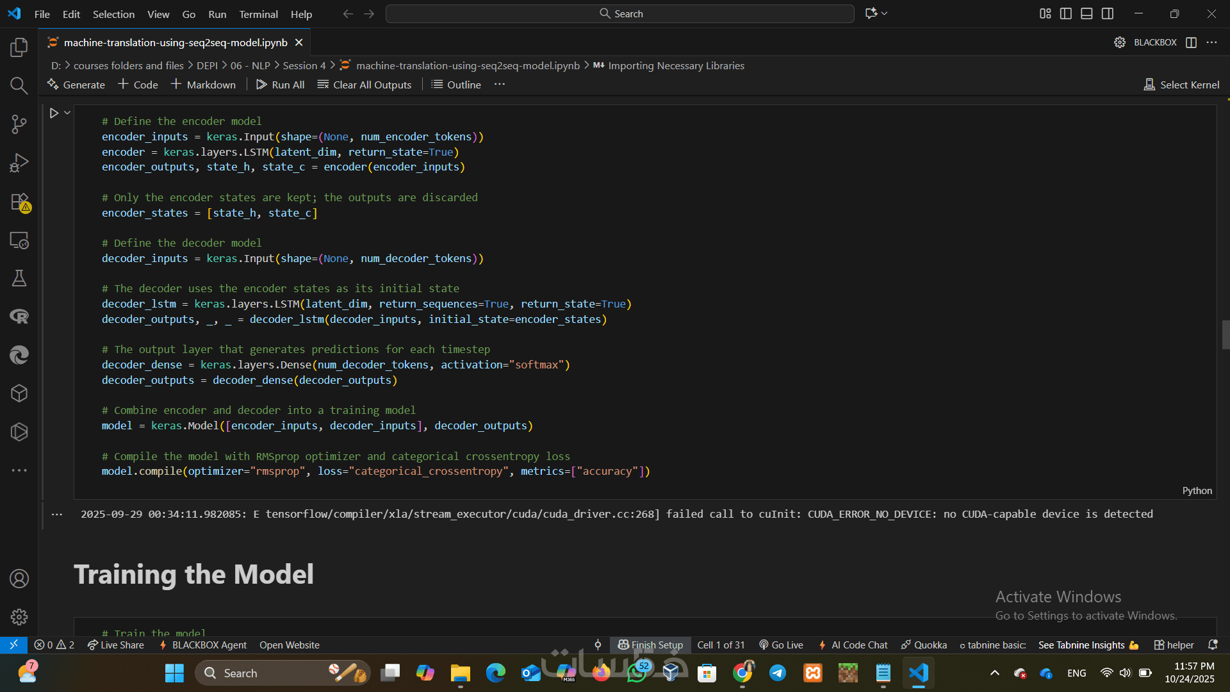Open the Terminal menu
The image size is (1230, 692).
click(258, 14)
